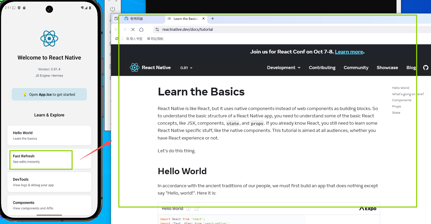Click the Let's do this thing. sentence
The height and width of the screenshot is (224, 431).
[x=177, y=151]
